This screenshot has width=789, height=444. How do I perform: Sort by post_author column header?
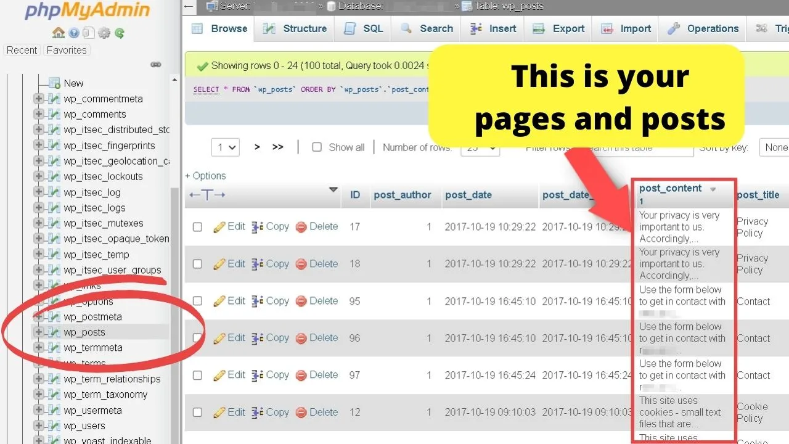pos(403,195)
